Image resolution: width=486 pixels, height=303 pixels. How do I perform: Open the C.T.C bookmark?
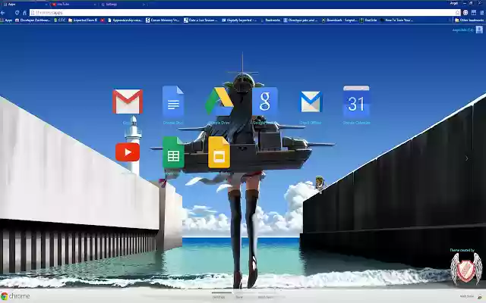coord(59,20)
